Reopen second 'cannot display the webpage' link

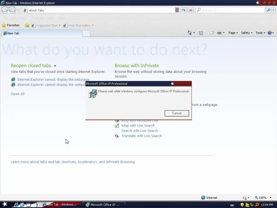[x=51, y=84]
